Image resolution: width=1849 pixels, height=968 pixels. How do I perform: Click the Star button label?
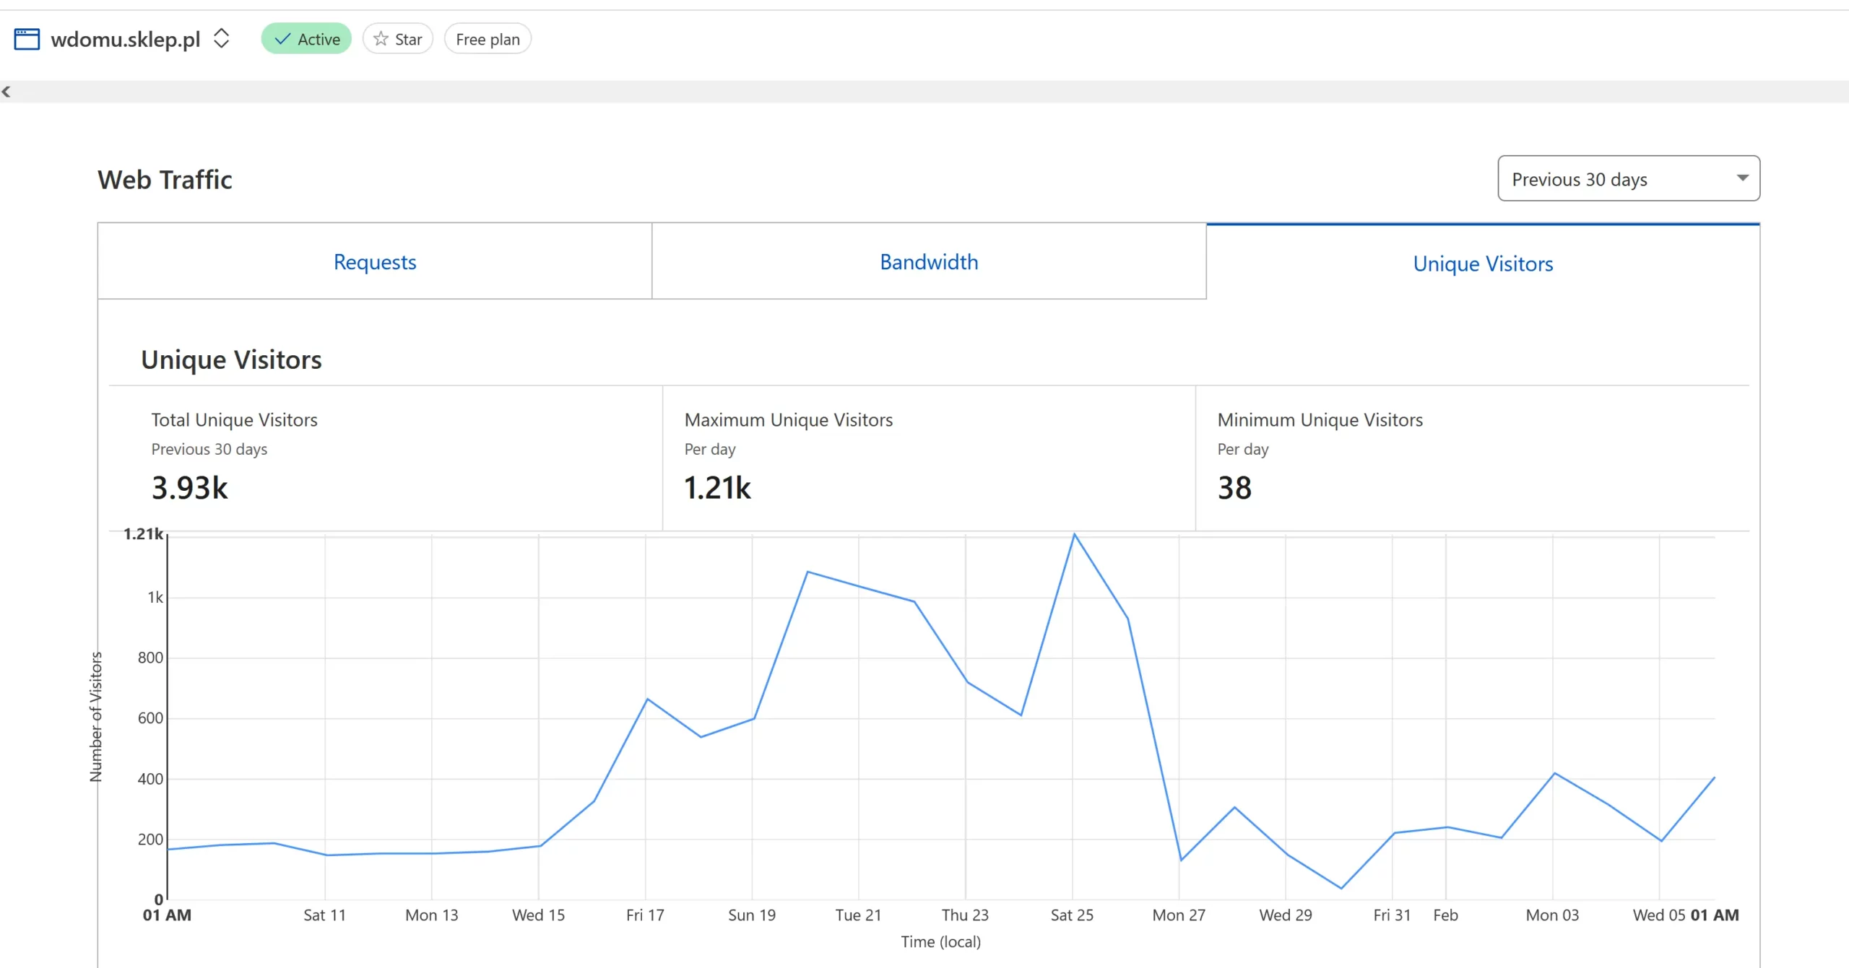click(x=408, y=39)
